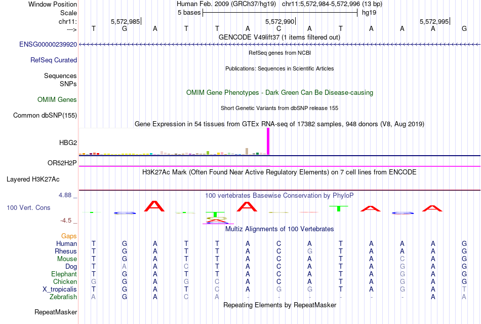This screenshot has height=324, width=481.
Task: Click the OR52H2P magenta expression line
Action: (279, 166)
